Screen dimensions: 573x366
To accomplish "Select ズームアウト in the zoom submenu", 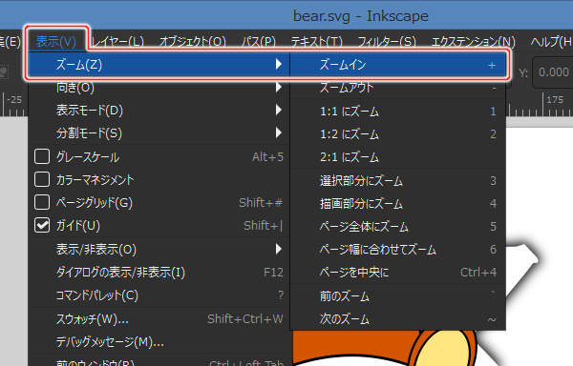I will click(x=398, y=88).
